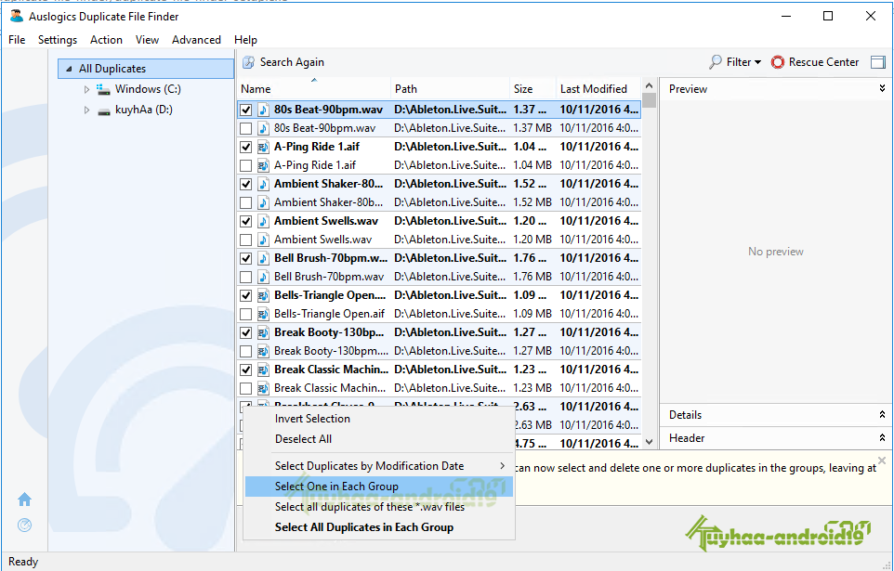Image resolution: width=894 pixels, height=571 pixels.
Task: Open the Help menu
Action: pos(245,40)
